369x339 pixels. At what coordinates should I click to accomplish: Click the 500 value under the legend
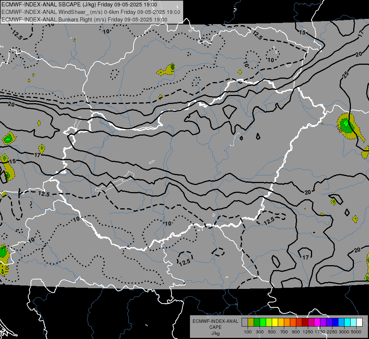click(272, 332)
